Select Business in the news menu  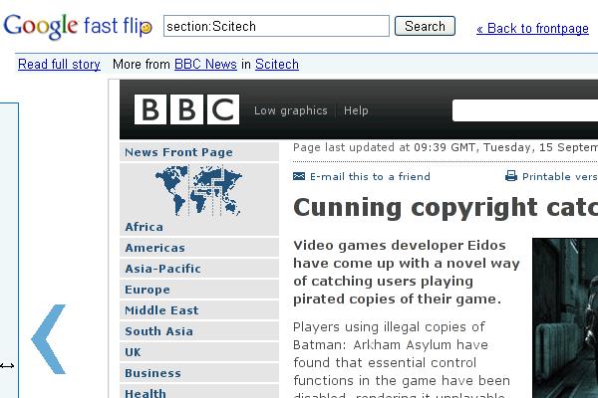pyautogui.click(x=199, y=373)
